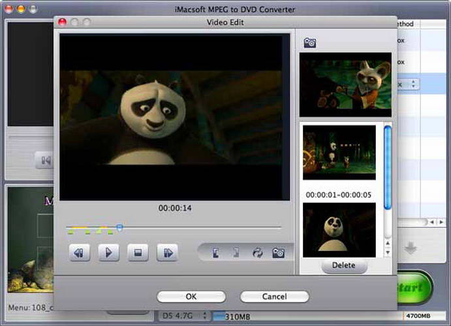451x326 pixels.
Task: Click clip list scroll down arrow
Action: 388,252
